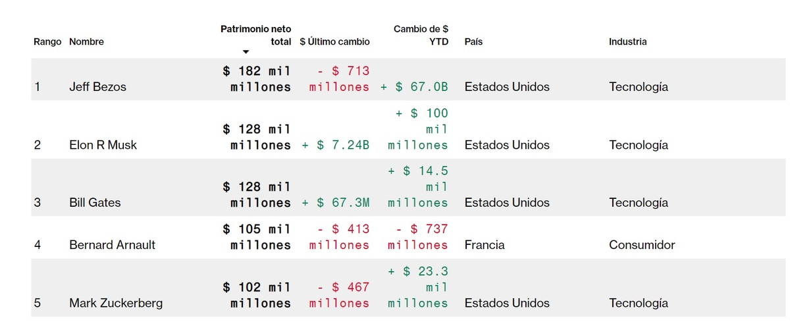Click Consumidor industry in Arnault row
The image size is (790, 322).
(x=642, y=245)
